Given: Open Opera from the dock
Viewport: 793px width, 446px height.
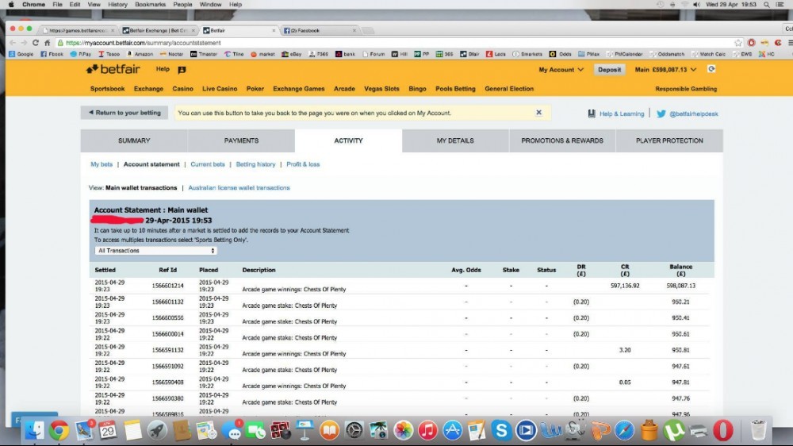Looking at the screenshot, I should tap(723, 430).
